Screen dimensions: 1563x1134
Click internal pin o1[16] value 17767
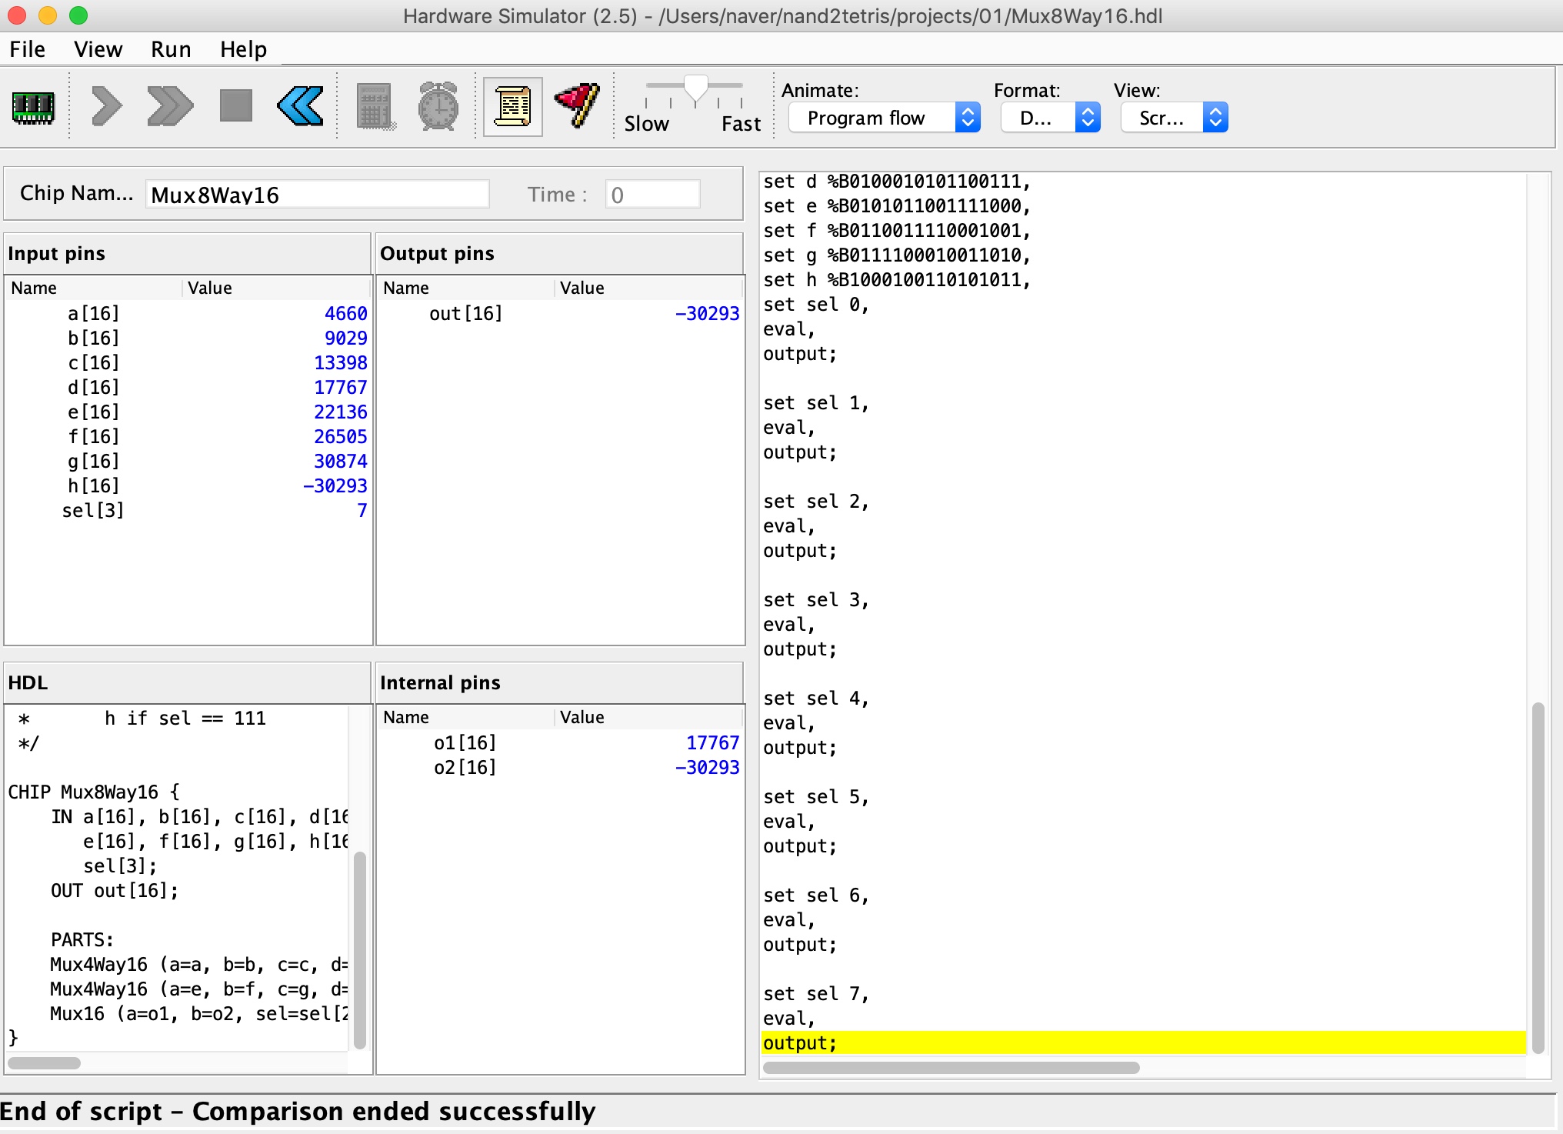(x=712, y=743)
